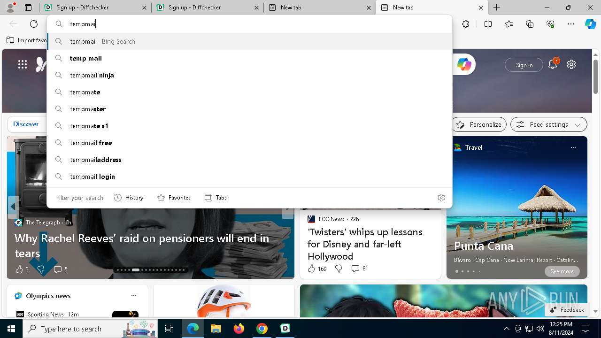Click the page vertical scrollbar thumb
Image resolution: width=601 pixels, height=338 pixels.
click(595, 77)
